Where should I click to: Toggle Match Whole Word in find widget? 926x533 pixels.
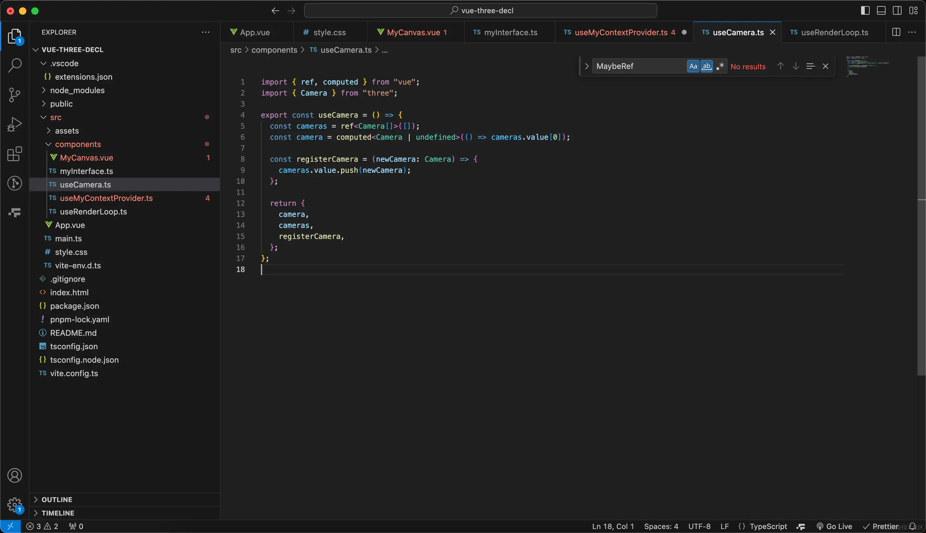(706, 66)
